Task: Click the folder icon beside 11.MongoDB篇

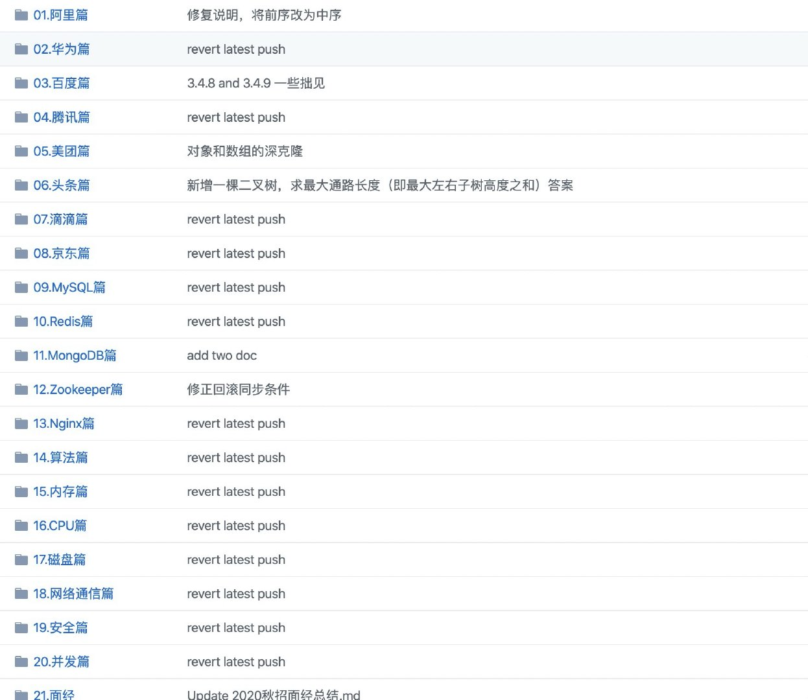Action: point(21,355)
